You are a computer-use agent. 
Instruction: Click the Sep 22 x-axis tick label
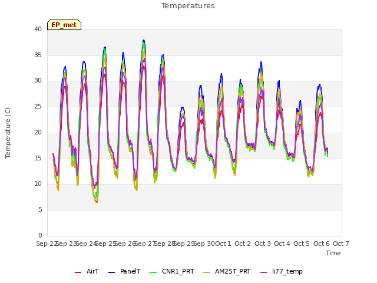tap(47, 243)
